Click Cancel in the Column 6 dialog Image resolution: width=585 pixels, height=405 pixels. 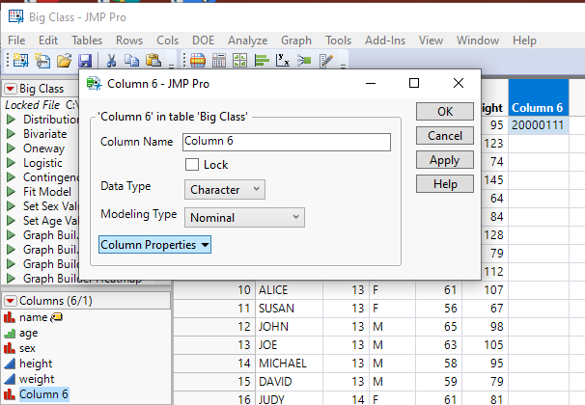click(x=445, y=136)
